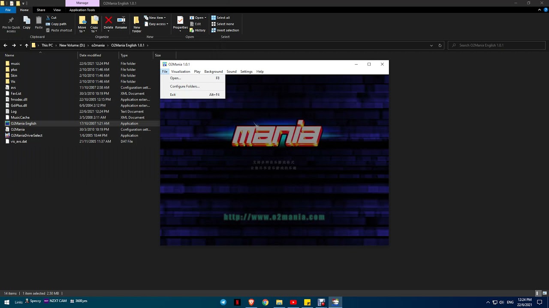Viewport: 549px width, 308px height.
Task: Expand address bar history dropdown
Action: [x=431, y=45]
